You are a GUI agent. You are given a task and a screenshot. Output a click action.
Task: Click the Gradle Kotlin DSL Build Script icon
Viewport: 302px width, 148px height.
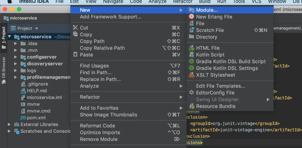(x=192, y=61)
